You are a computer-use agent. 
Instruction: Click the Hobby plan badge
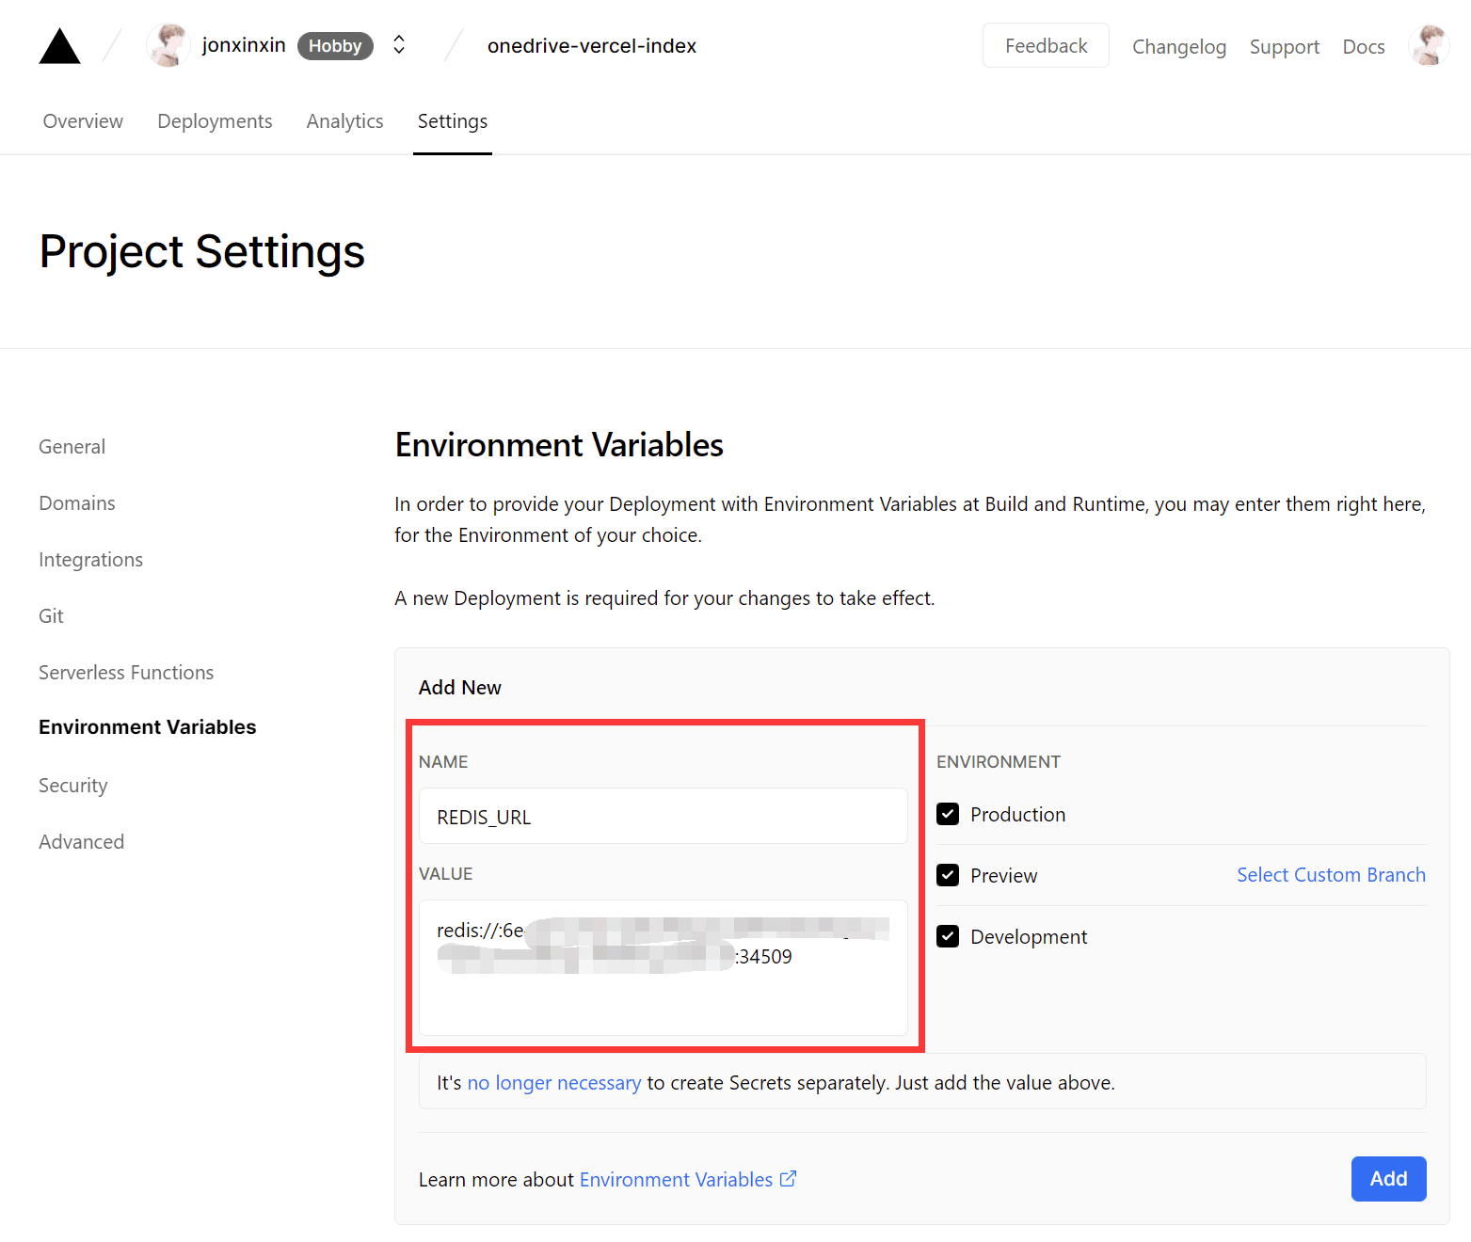click(335, 46)
